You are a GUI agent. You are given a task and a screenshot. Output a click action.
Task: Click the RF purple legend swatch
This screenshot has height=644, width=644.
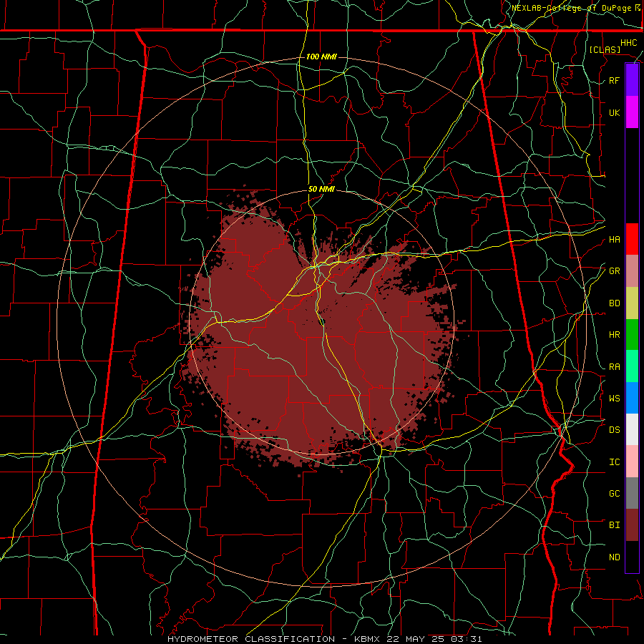[x=632, y=80]
